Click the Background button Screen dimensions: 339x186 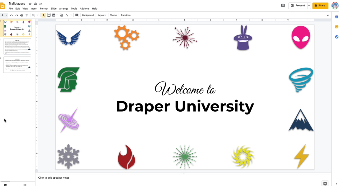coord(88,15)
